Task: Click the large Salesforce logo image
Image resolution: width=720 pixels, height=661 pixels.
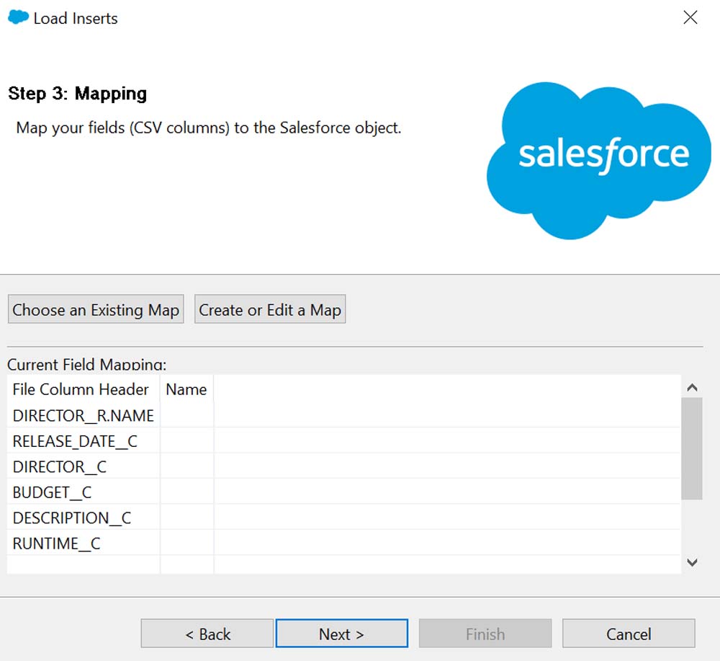Action: click(599, 160)
